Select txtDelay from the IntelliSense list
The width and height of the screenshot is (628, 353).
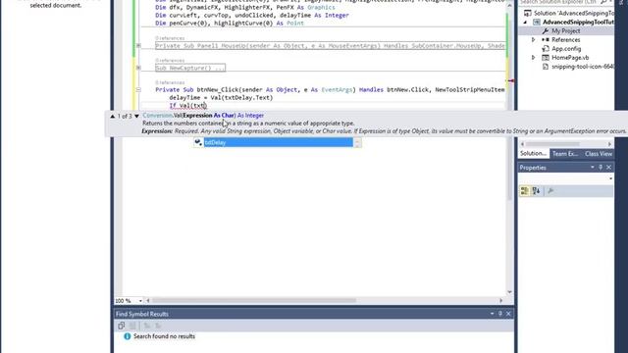(279, 142)
